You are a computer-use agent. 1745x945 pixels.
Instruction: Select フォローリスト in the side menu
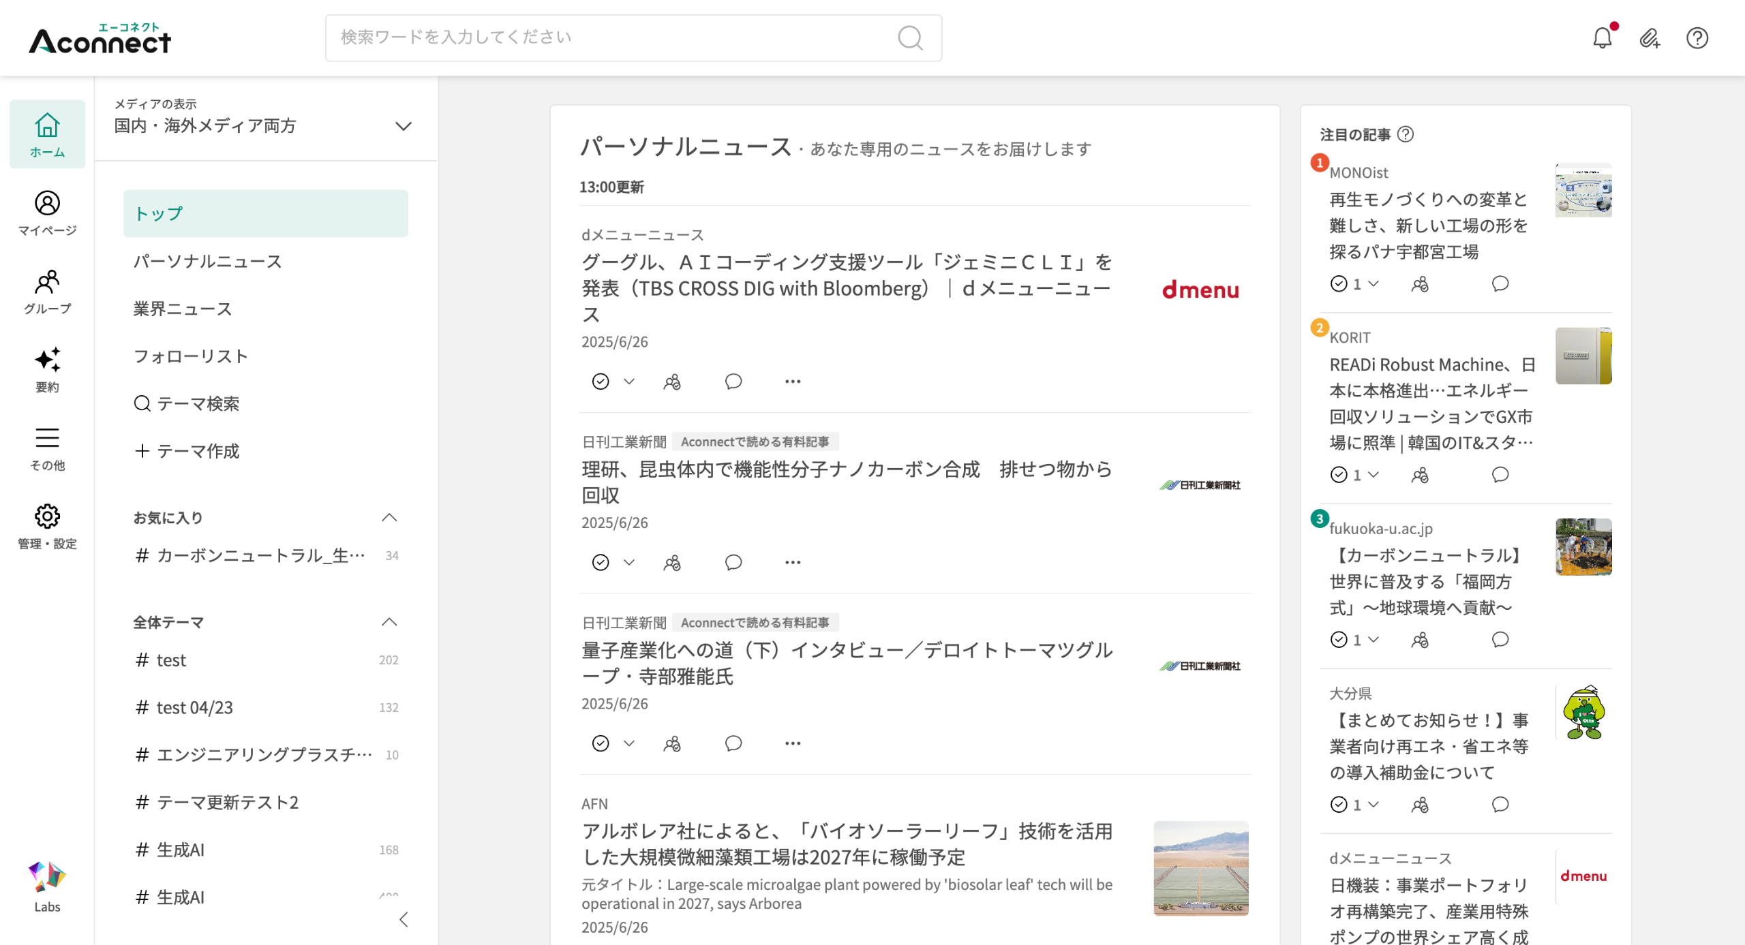click(x=191, y=356)
